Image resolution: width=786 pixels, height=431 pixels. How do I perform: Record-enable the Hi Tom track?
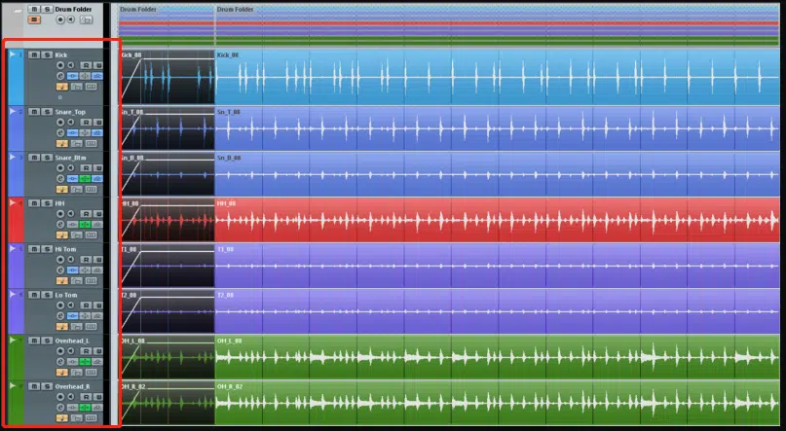click(x=60, y=260)
